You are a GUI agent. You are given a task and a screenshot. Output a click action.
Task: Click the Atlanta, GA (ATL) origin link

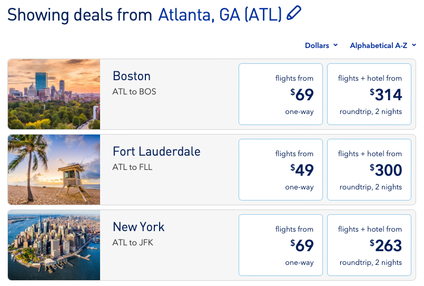tap(220, 14)
